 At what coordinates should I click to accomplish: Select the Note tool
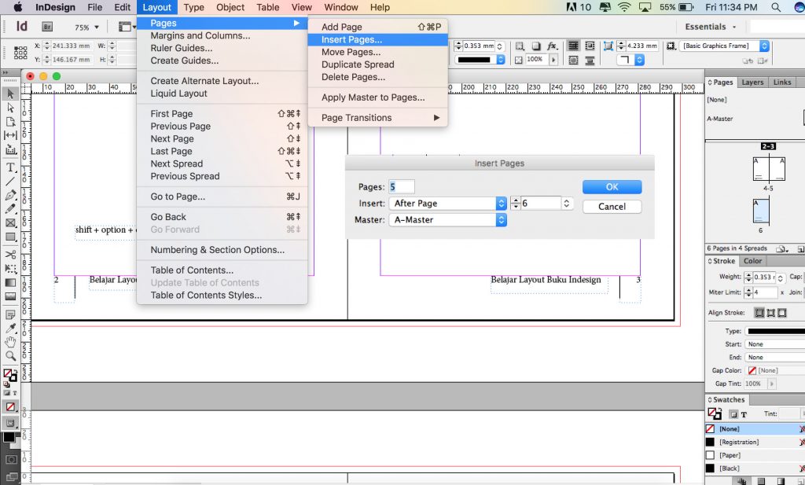click(10, 314)
